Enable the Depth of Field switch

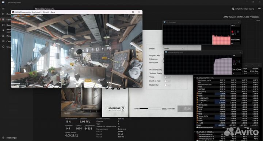(x=167, y=81)
